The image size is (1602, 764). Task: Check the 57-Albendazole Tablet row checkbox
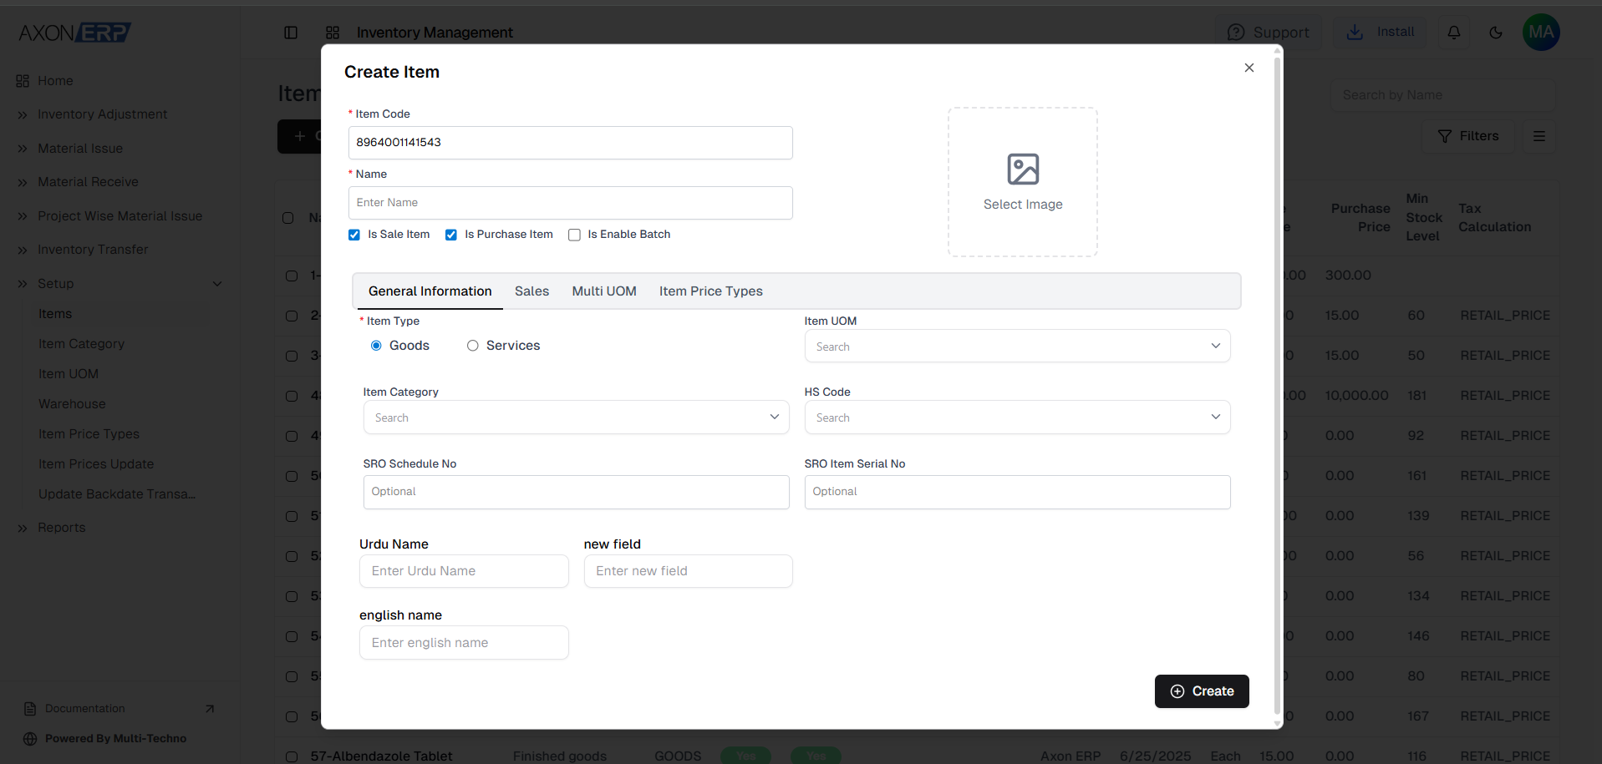pyautogui.click(x=292, y=756)
